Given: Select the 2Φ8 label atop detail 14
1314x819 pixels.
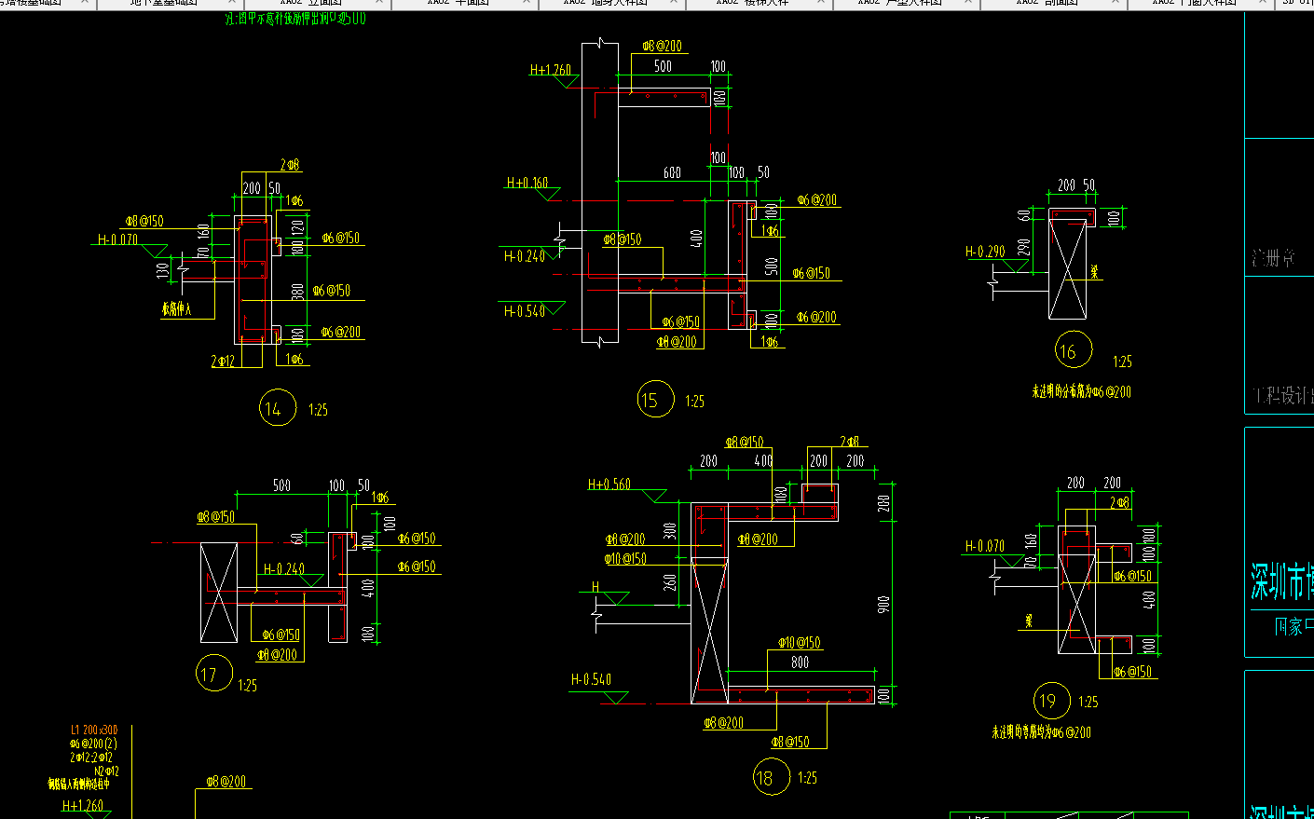Looking at the screenshot, I should (290, 165).
